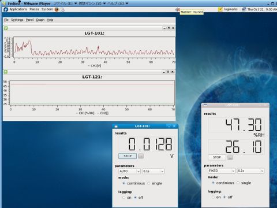
Task: Click the STOP button in the LGT-101 panel
Action: [x=128, y=156]
